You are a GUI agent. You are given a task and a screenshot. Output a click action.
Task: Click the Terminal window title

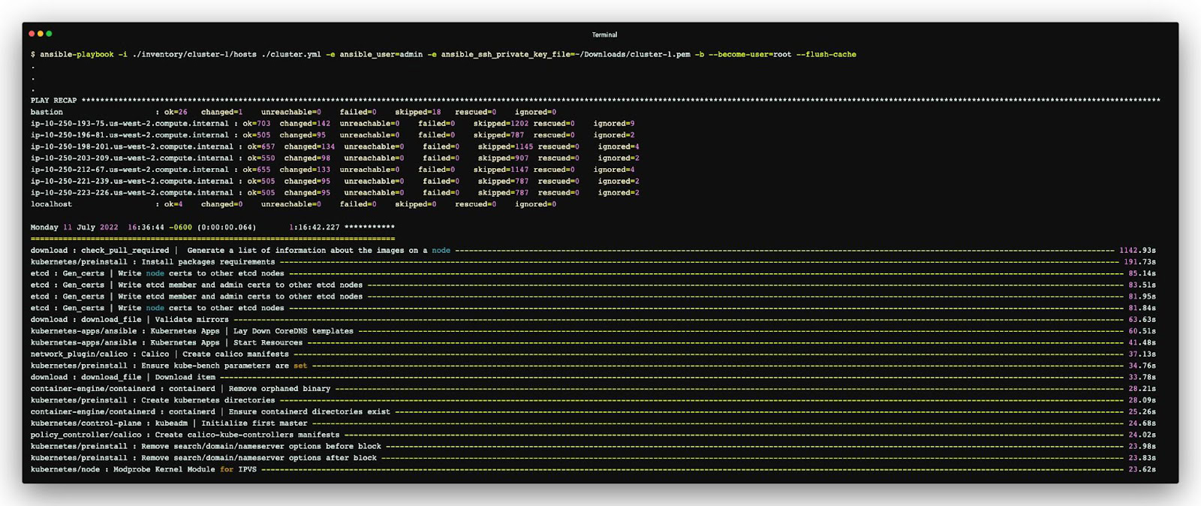(x=604, y=35)
